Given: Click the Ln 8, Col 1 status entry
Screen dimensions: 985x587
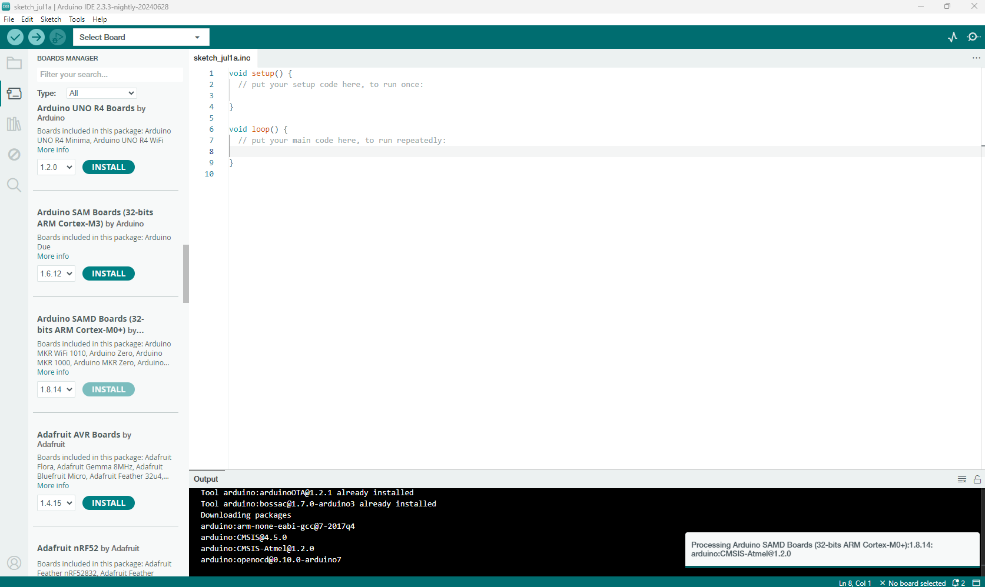Looking at the screenshot, I should [x=855, y=583].
